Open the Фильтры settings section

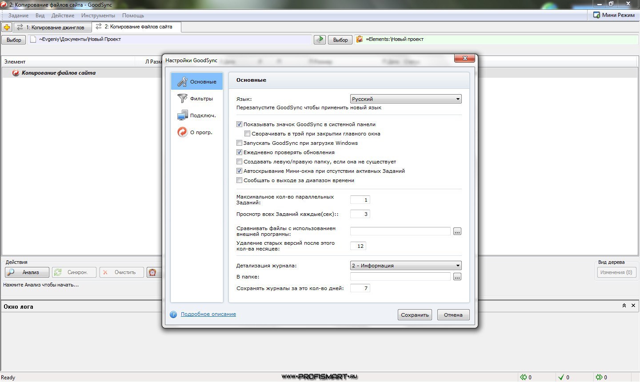(197, 99)
